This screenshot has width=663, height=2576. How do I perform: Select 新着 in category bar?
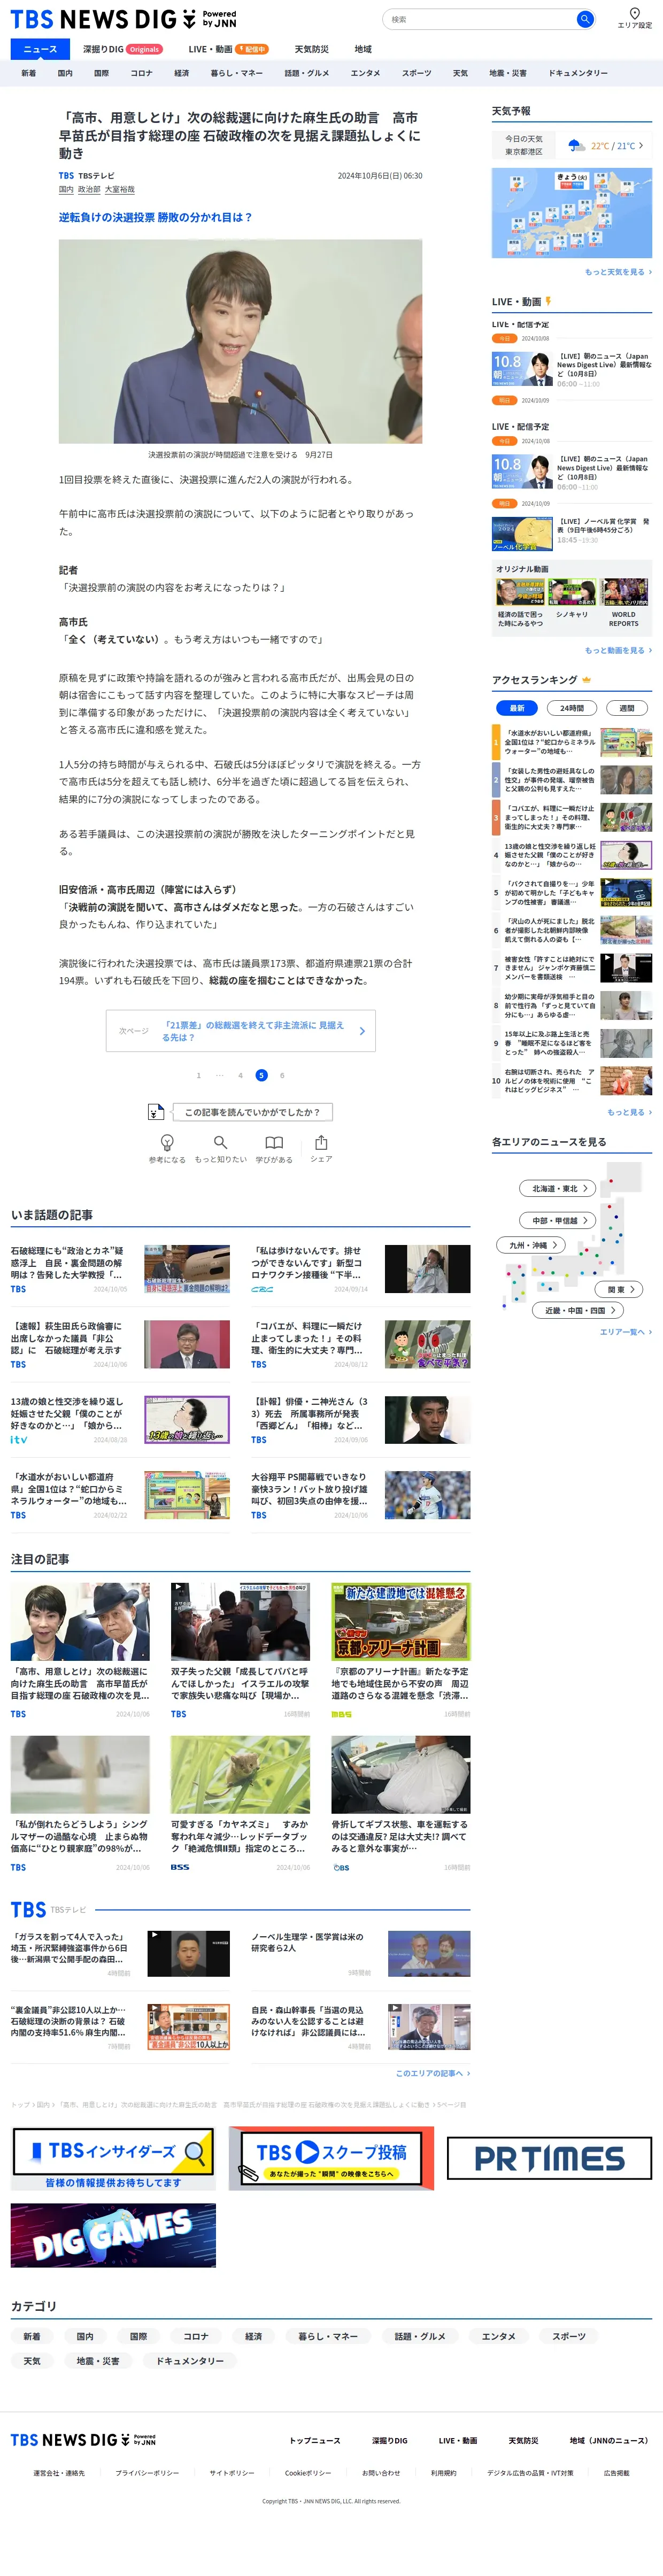pos(29,73)
